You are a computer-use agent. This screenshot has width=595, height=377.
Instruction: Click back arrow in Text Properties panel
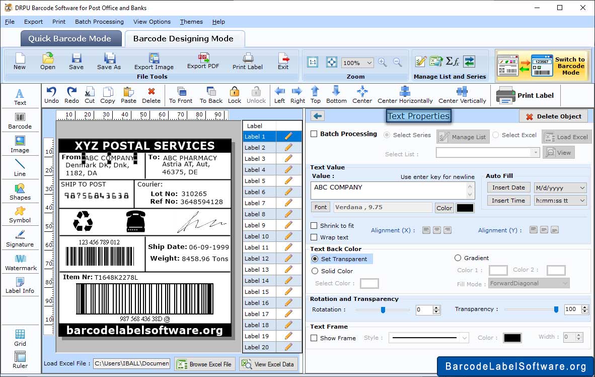pos(318,116)
